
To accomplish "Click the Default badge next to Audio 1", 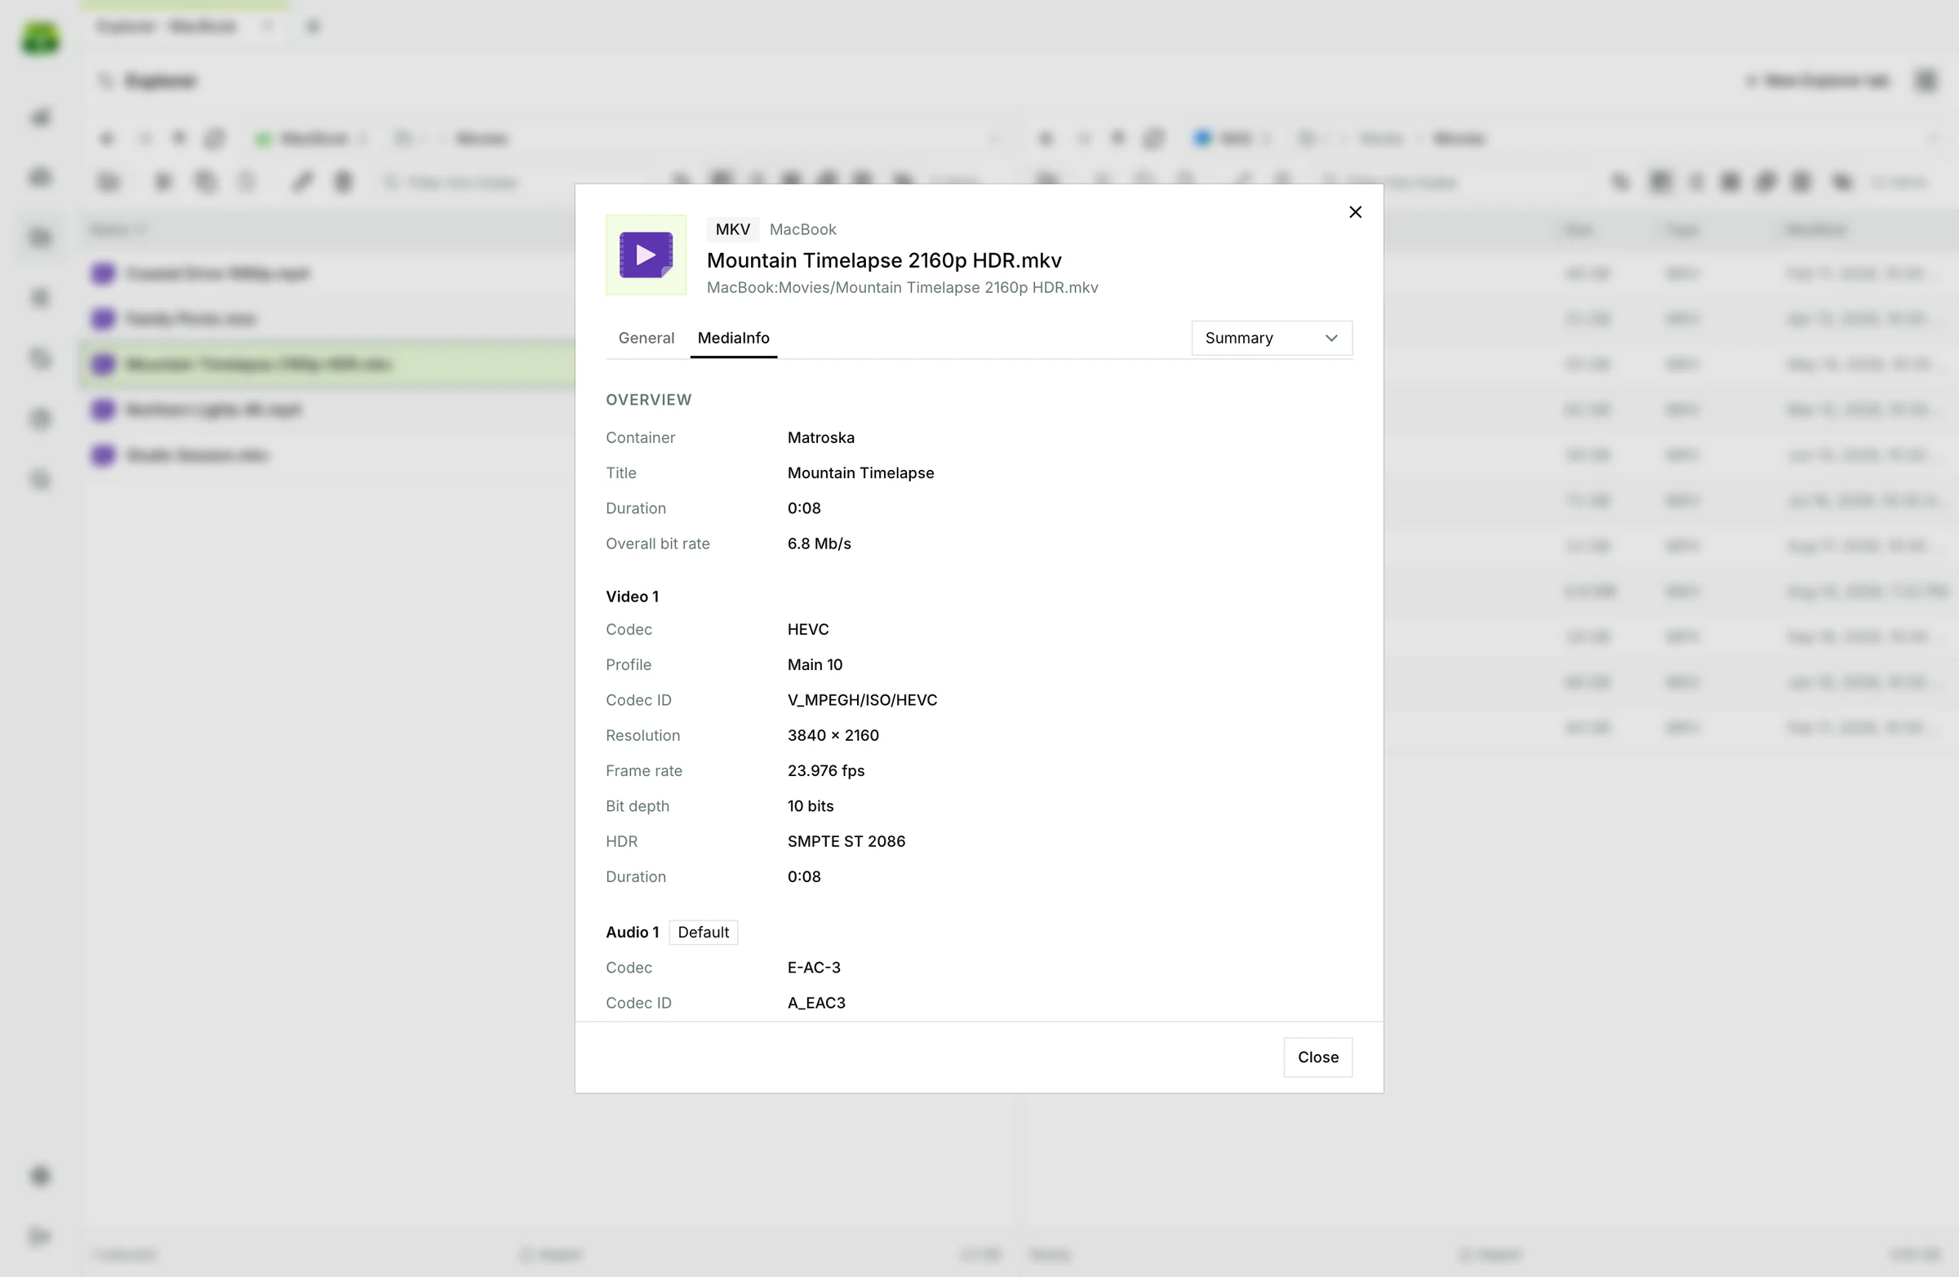I will [703, 932].
